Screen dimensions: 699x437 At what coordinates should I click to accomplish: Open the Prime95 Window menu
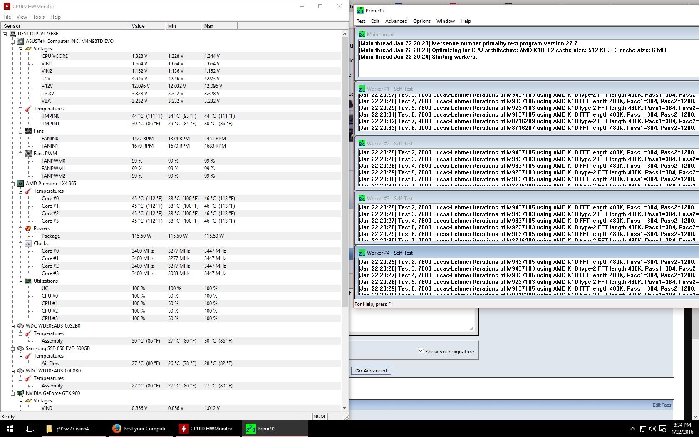pos(445,21)
